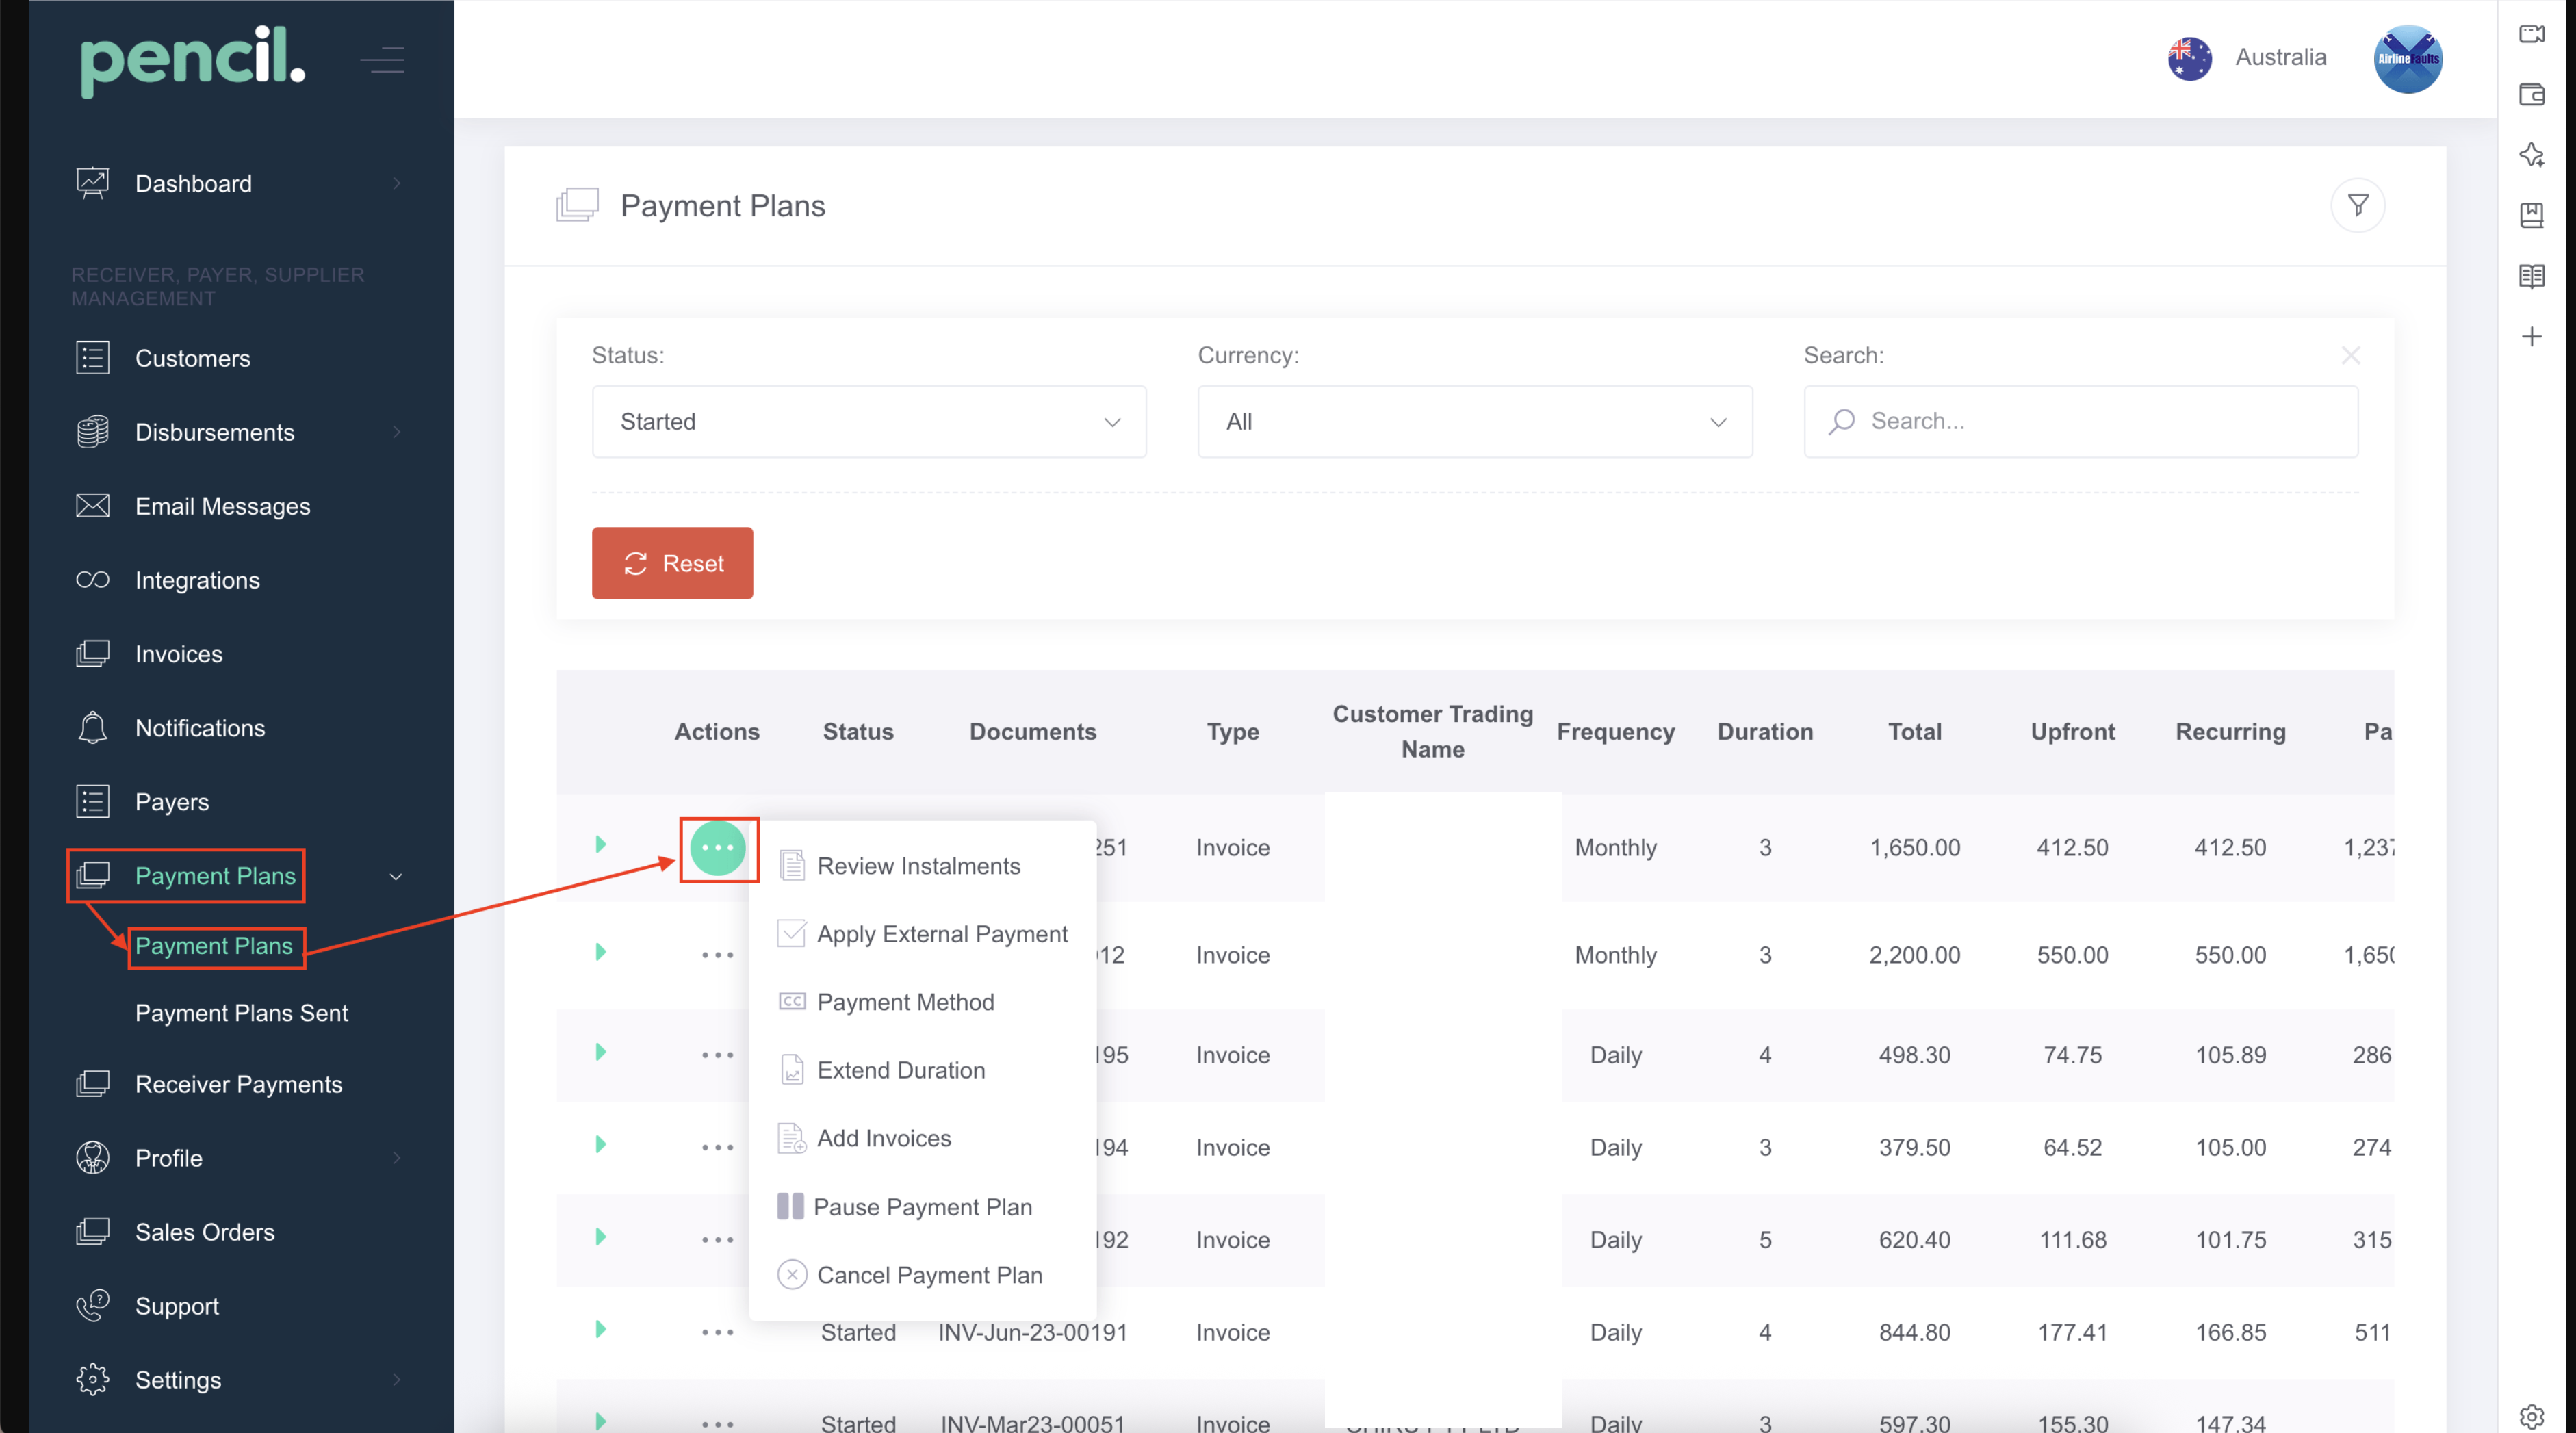2576x1433 pixels.
Task: Click the Total column header
Action: point(1914,732)
